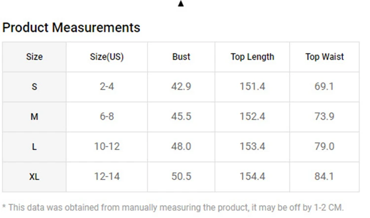Click the collapse arrow above Product Measurements

click(181, 3)
